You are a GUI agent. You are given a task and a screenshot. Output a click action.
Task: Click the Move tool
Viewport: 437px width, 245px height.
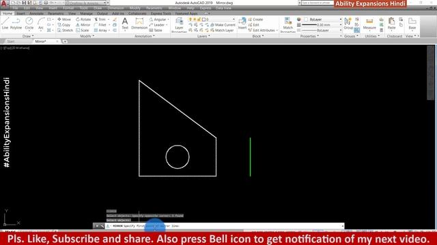[64, 20]
